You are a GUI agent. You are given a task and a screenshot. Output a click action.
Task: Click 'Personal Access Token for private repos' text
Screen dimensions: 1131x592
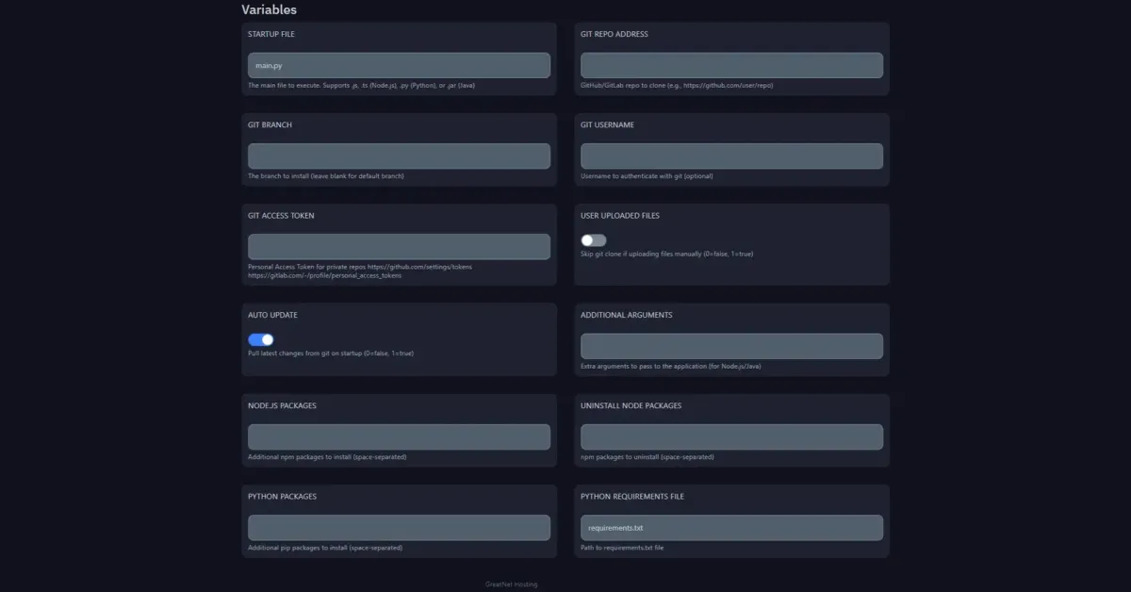360,271
